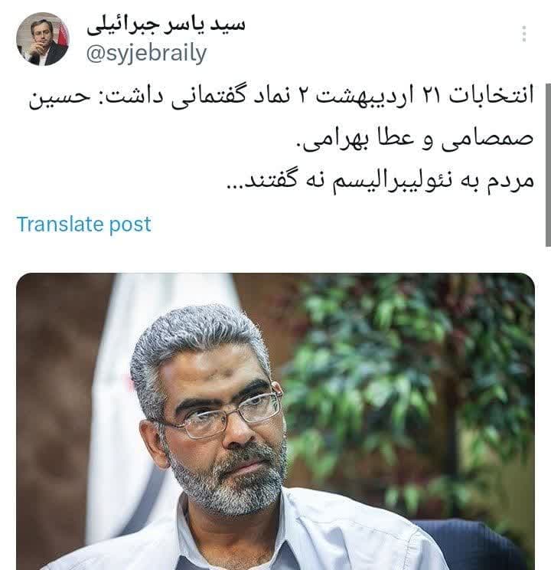Image resolution: width=551 pixels, height=570 pixels.
Task: Click the word انتخابات starting the tweet
Action: [491, 95]
